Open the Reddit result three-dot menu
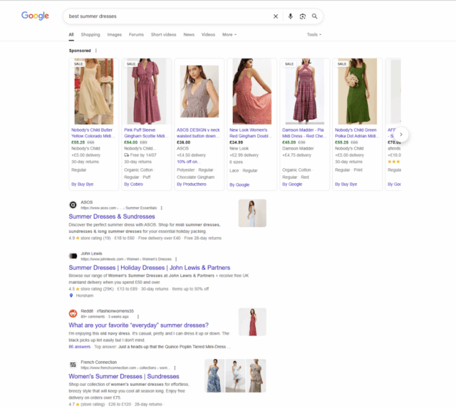The image size is (456, 408). (x=138, y=317)
